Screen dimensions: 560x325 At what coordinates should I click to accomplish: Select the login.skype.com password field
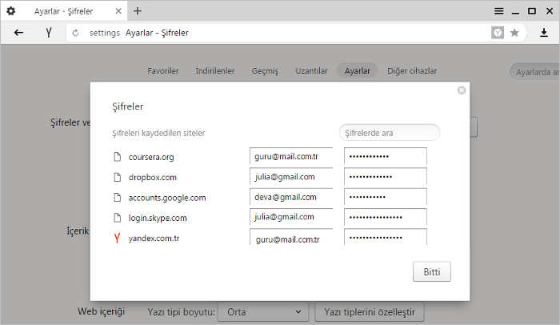point(386,217)
